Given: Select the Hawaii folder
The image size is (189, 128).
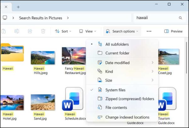Looking at the screenshot, I should [12, 52].
